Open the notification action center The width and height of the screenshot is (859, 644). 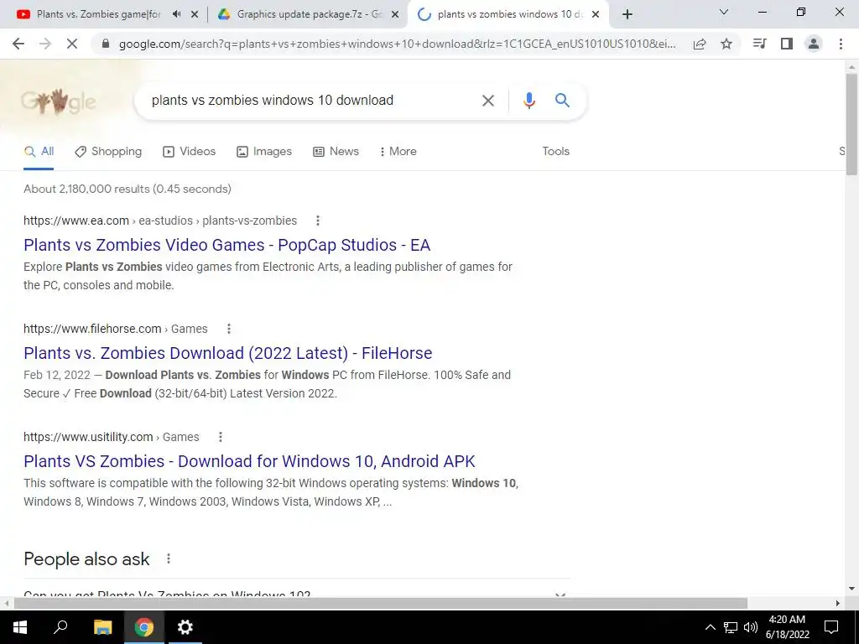click(x=831, y=627)
